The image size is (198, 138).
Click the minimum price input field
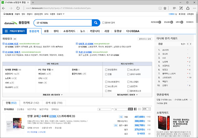[x=105, y=109]
